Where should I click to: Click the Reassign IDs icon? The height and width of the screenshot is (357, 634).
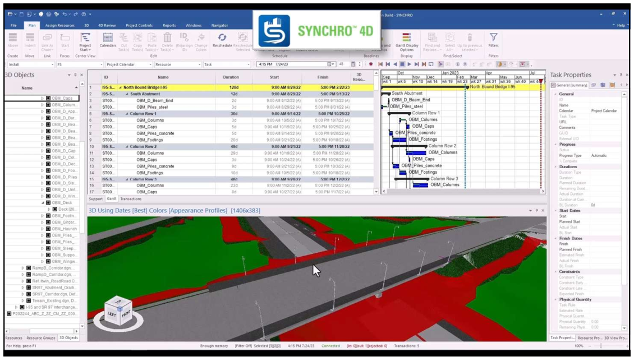(x=184, y=38)
